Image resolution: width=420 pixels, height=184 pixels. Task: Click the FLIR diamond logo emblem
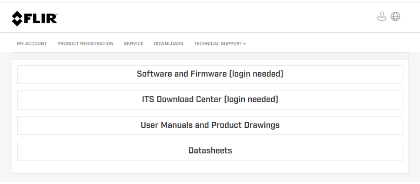17,19
